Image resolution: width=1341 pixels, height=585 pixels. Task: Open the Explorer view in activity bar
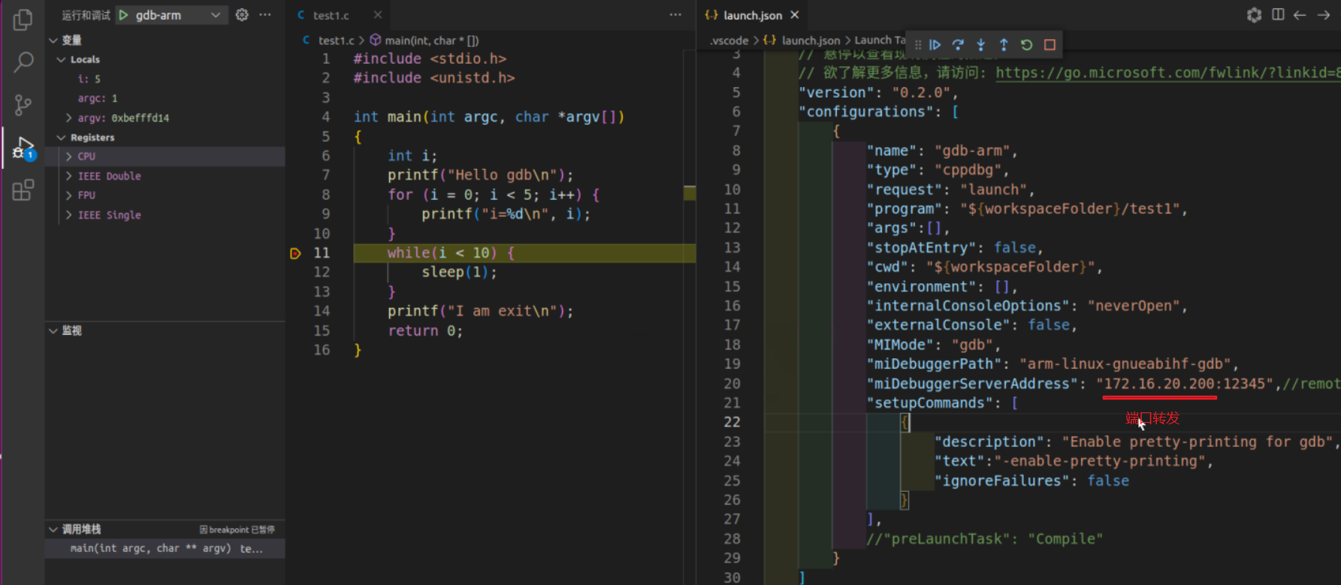(x=23, y=20)
